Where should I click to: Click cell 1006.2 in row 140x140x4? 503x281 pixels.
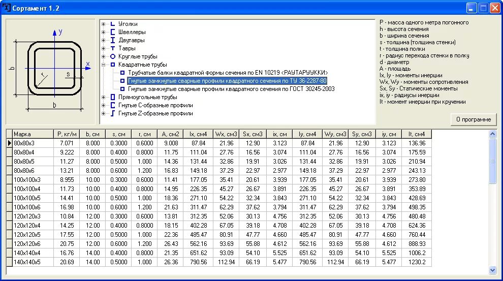click(x=417, y=253)
